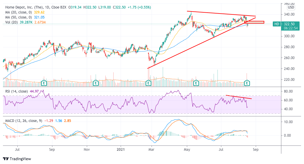Screen dimensions: 304x164
Task: Click the 240.00 price axis label
Action: pos(289,69)
